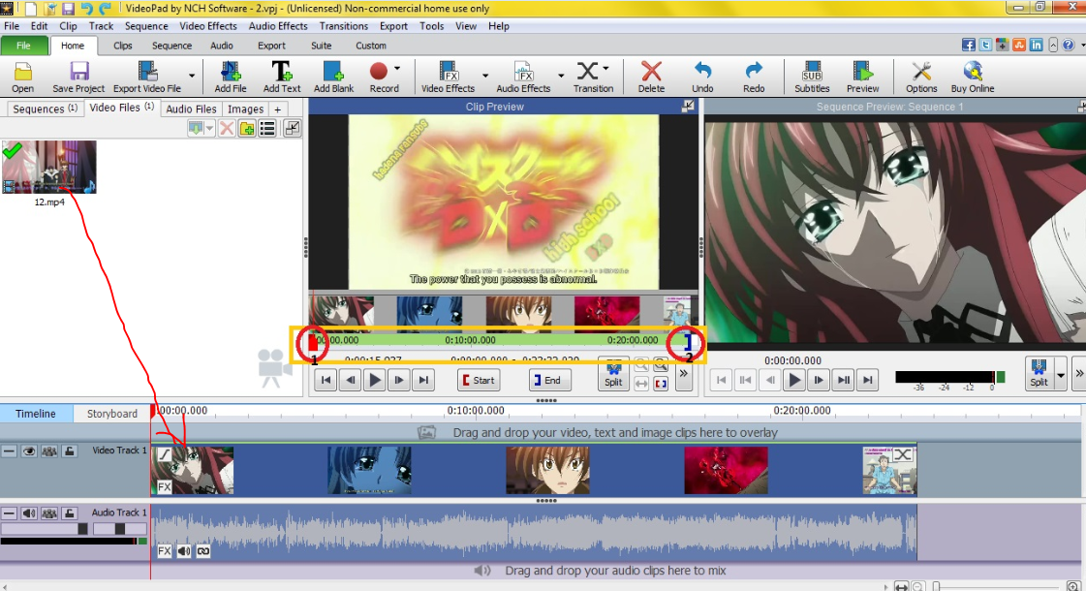Open the Transitions menu
This screenshot has height=591, width=1086.
click(x=344, y=25)
